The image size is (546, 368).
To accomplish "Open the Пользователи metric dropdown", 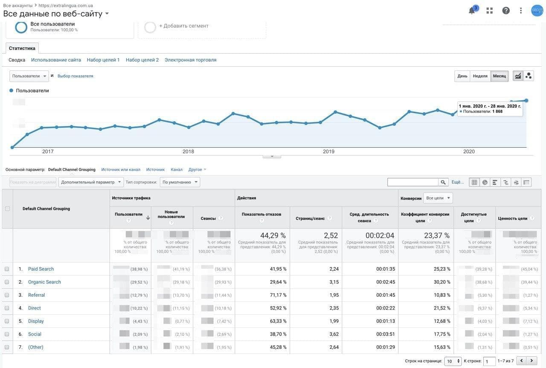I will 29,76.
